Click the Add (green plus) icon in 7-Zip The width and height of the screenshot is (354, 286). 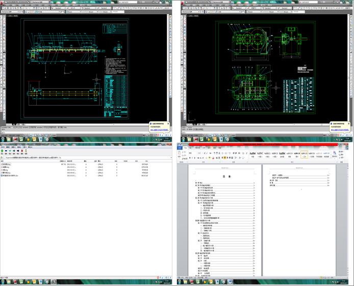pyautogui.click(x=2, y=151)
